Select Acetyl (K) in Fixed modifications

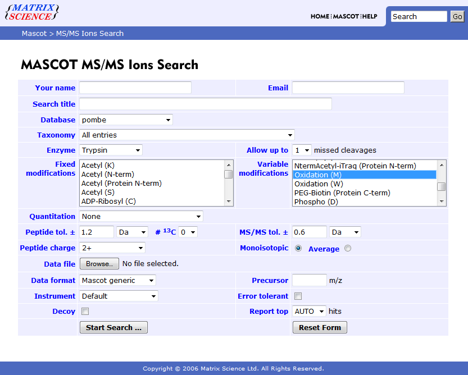pyautogui.click(x=152, y=165)
